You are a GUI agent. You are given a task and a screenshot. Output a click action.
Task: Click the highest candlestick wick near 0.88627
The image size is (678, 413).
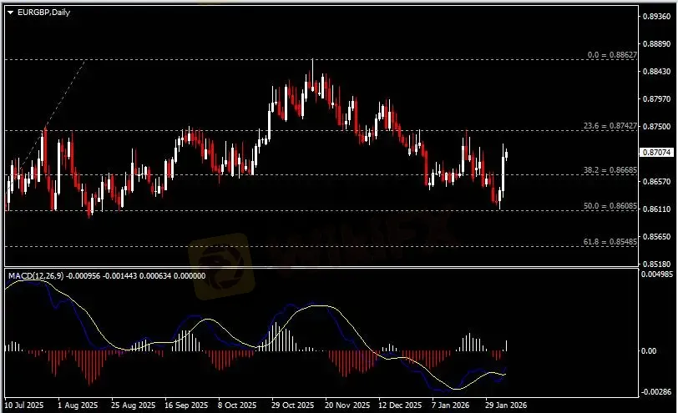pyautogui.click(x=312, y=67)
